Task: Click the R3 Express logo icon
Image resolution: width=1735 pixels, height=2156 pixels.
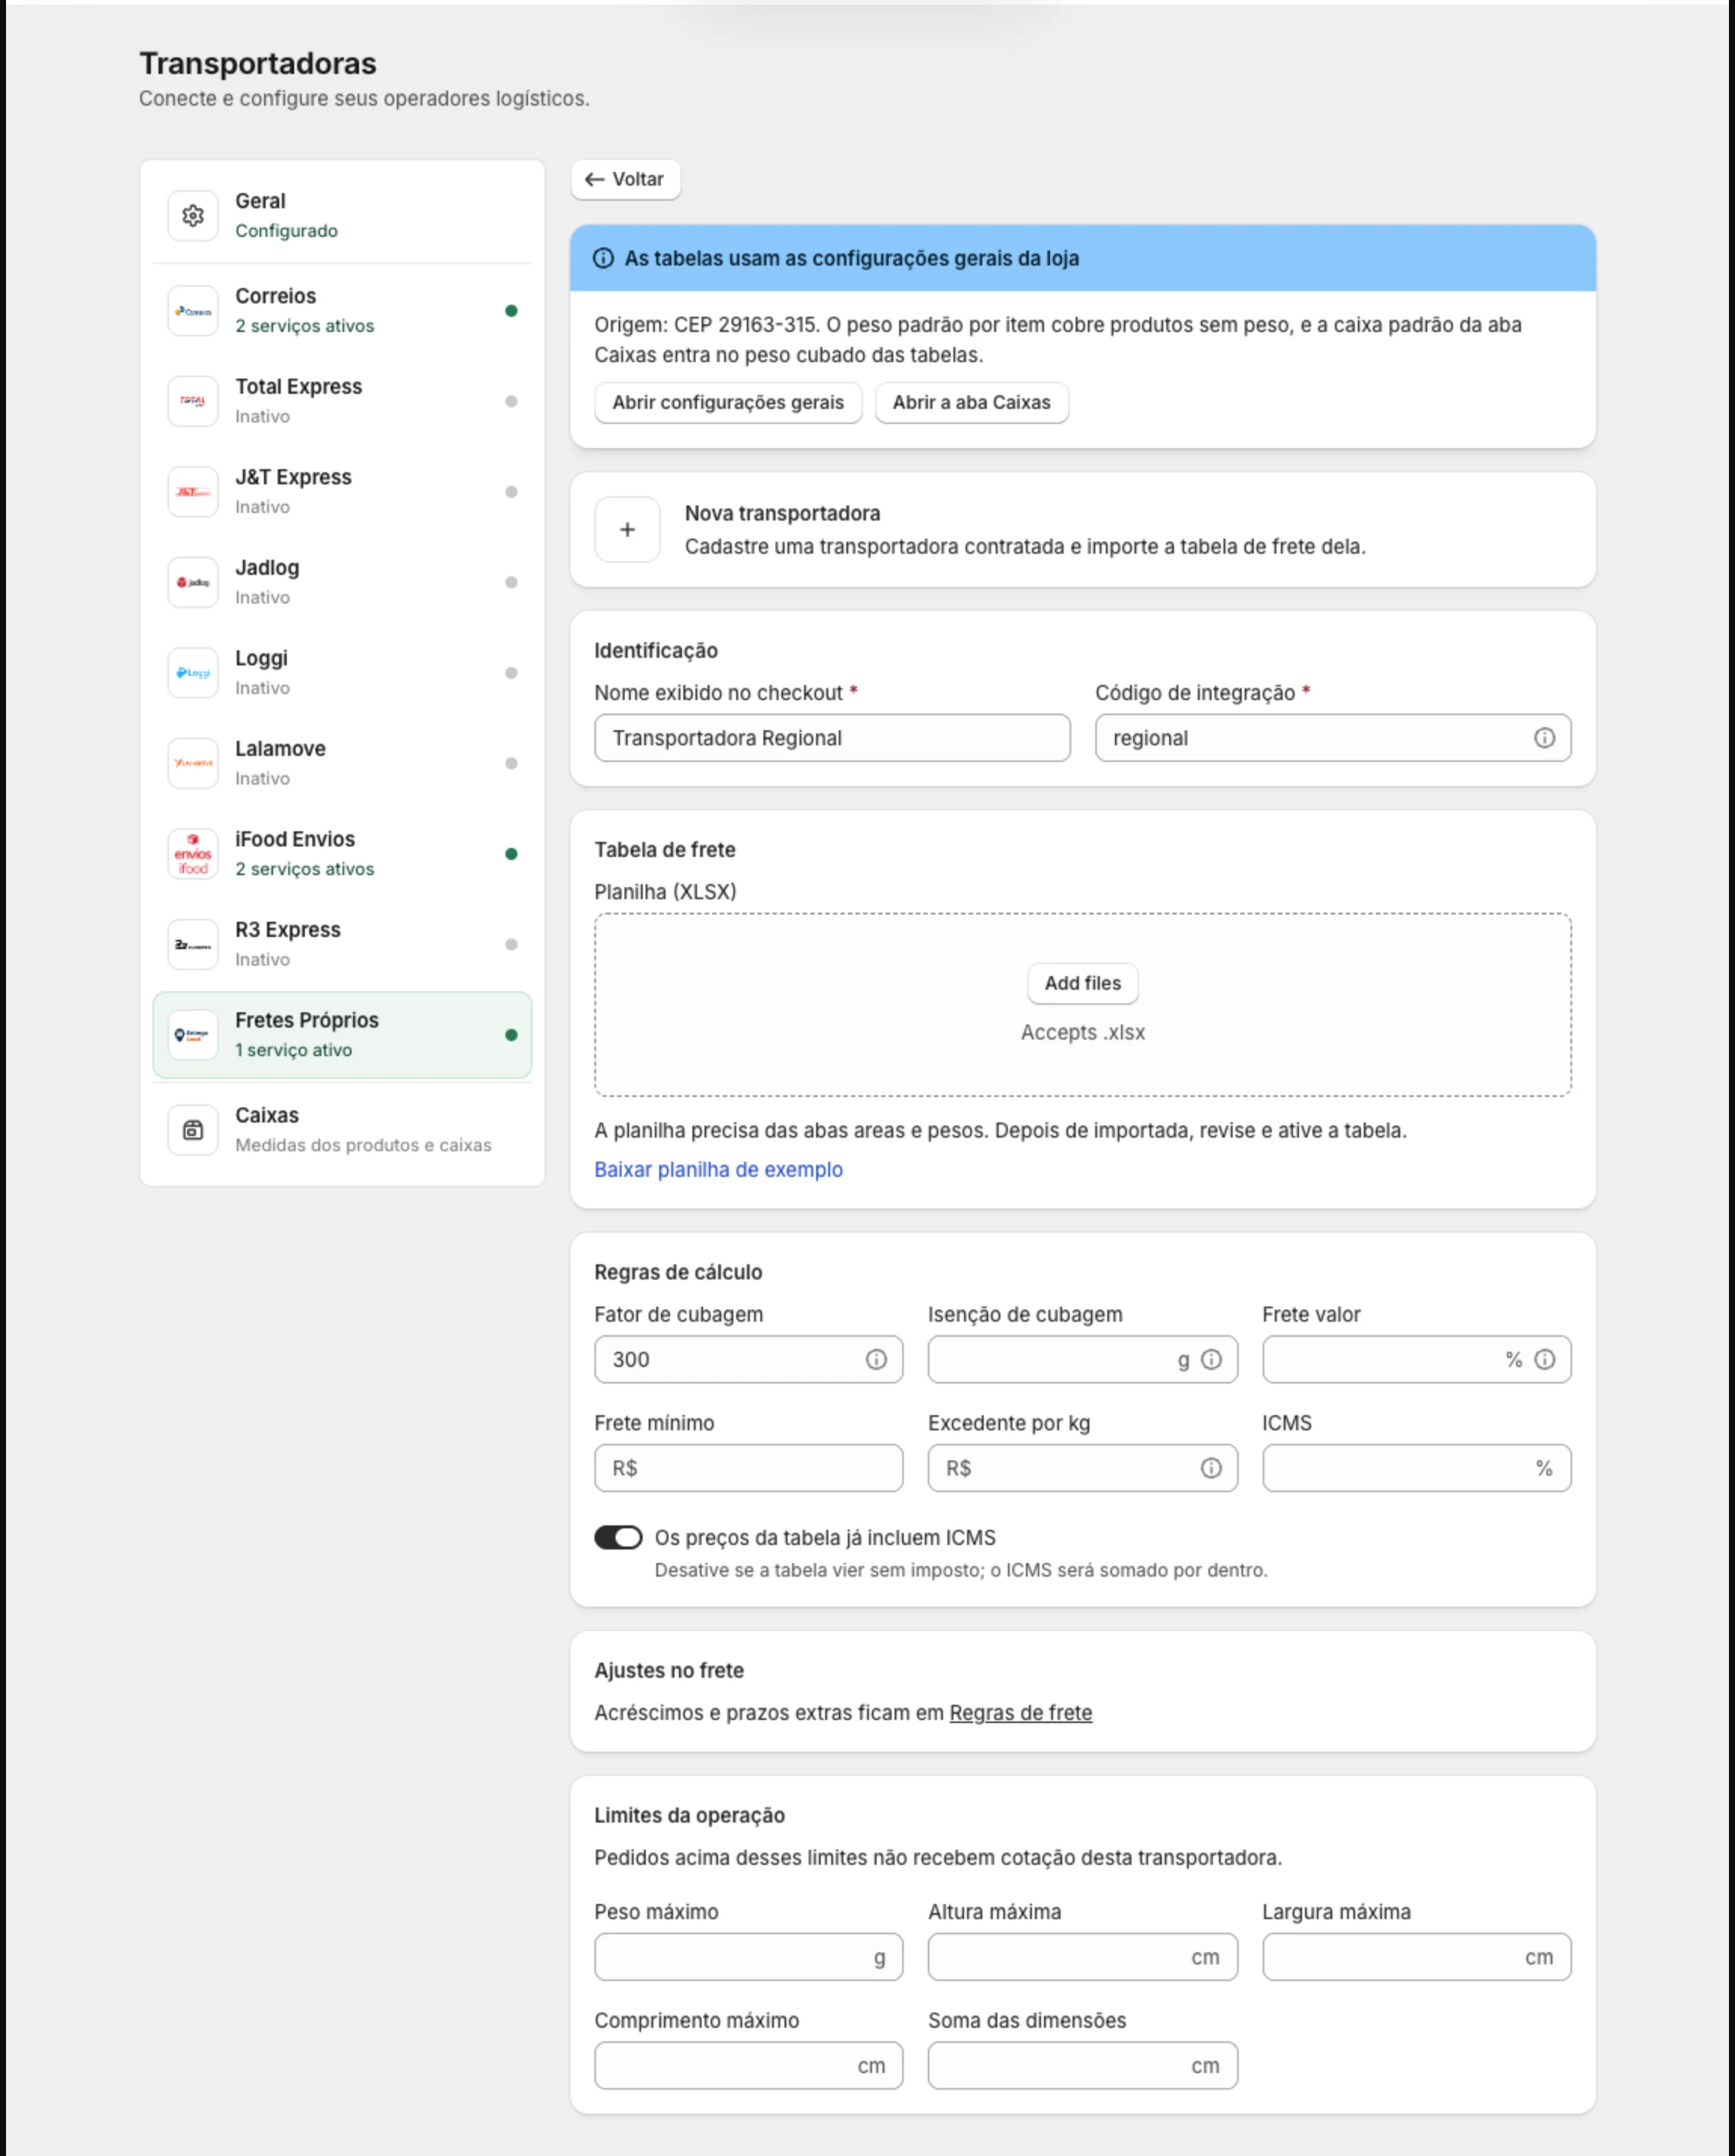Action: (193, 944)
